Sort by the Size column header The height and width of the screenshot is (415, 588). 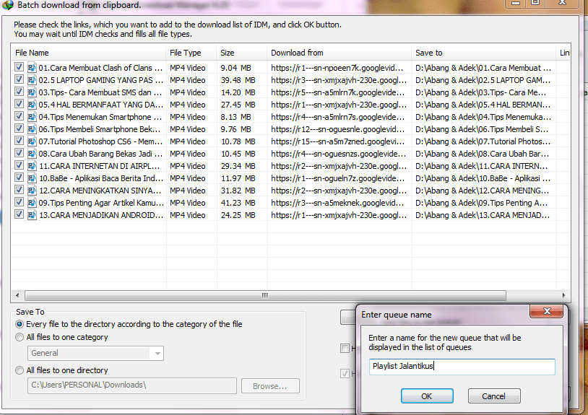(x=241, y=53)
